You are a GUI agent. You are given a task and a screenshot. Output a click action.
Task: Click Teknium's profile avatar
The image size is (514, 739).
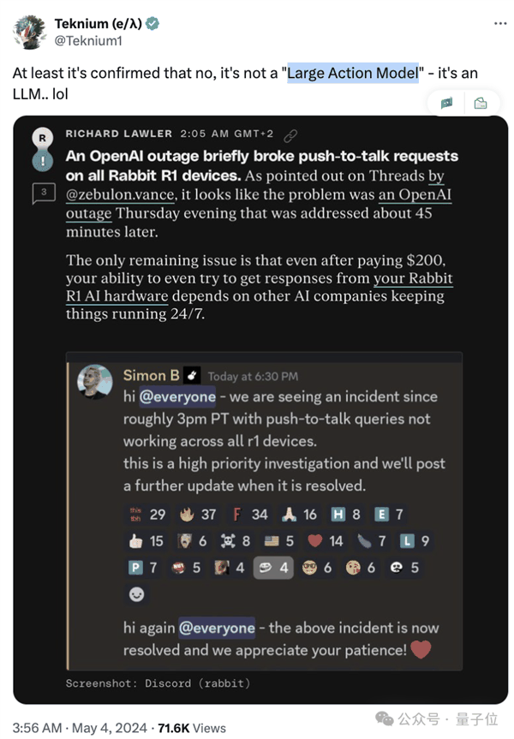coord(29,32)
